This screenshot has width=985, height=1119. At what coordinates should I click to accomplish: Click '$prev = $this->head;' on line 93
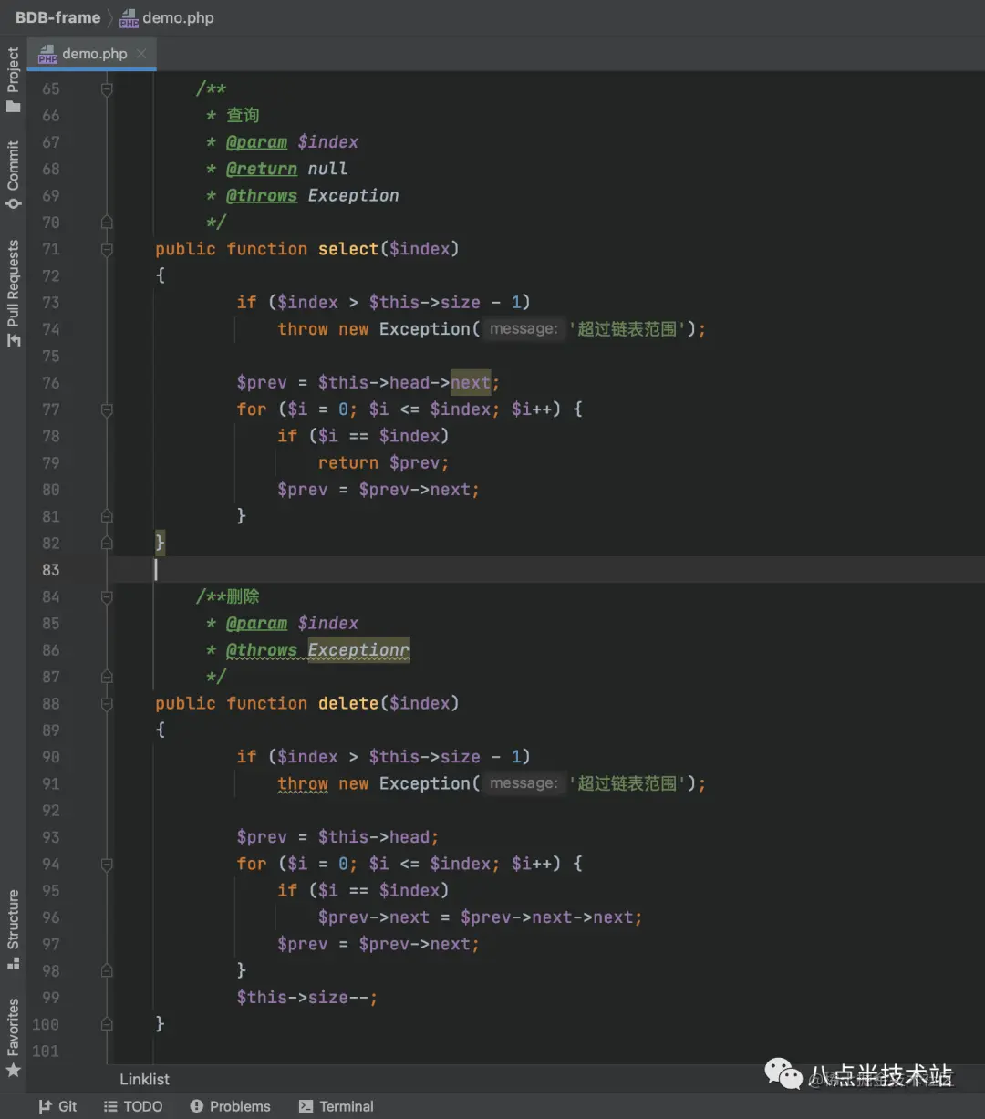[x=337, y=837]
